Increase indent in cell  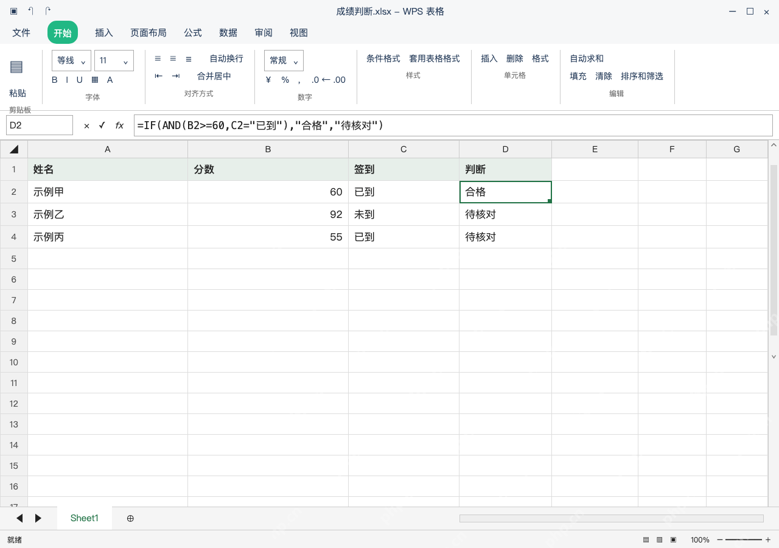(176, 76)
